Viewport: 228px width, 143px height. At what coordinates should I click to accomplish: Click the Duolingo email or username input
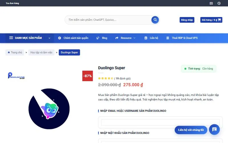point(160,123)
